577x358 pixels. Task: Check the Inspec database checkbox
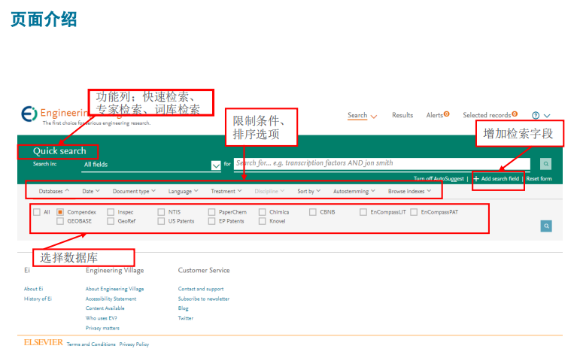(111, 212)
